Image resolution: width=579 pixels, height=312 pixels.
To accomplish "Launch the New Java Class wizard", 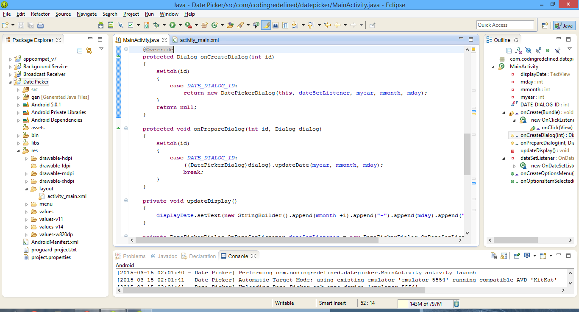I will click(214, 25).
